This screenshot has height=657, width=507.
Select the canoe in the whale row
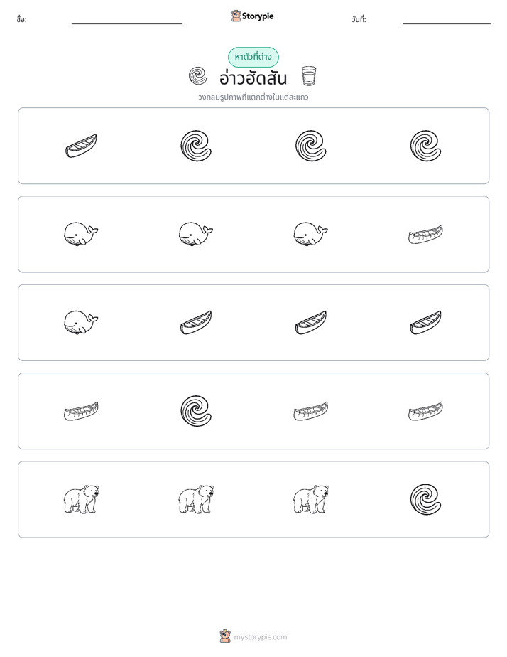click(425, 234)
